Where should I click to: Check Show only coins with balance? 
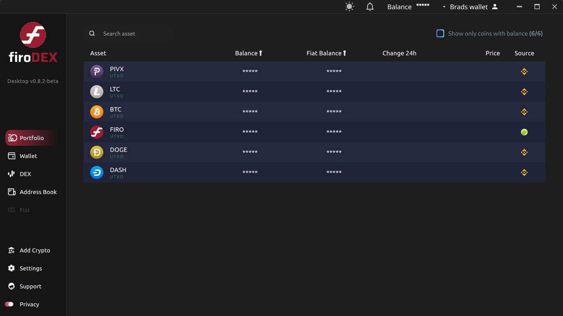(440, 33)
